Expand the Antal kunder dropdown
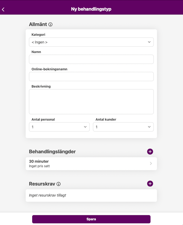The image size is (183, 225). tap(123, 127)
